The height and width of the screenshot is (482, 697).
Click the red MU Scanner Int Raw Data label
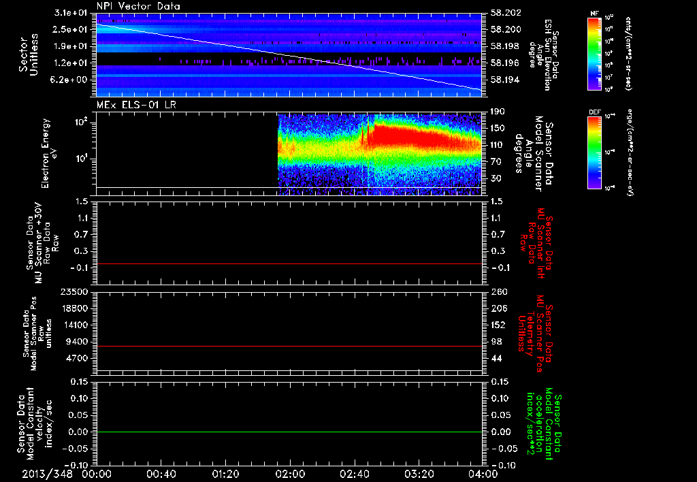(536, 243)
